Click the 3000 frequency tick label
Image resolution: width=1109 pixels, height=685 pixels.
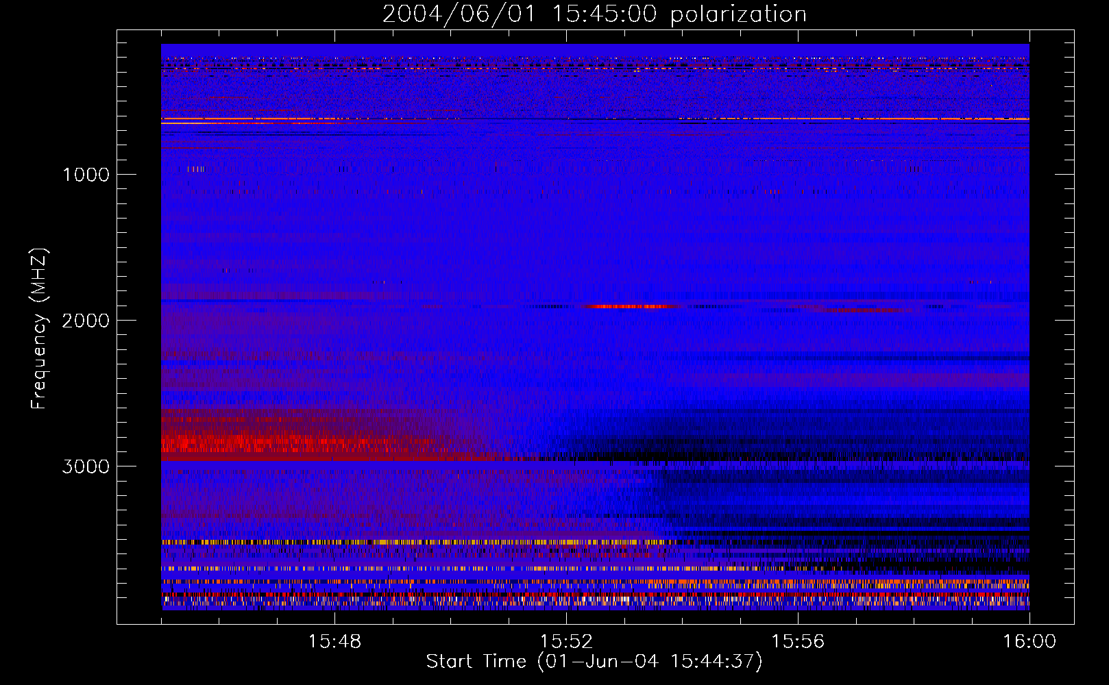click(86, 466)
